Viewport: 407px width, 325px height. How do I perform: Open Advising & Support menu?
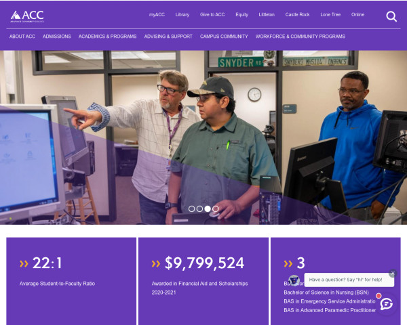point(168,37)
